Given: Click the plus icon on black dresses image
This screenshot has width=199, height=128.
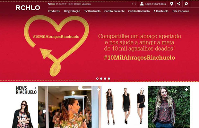Looking at the screenshot, I should [x=143, y=89].
